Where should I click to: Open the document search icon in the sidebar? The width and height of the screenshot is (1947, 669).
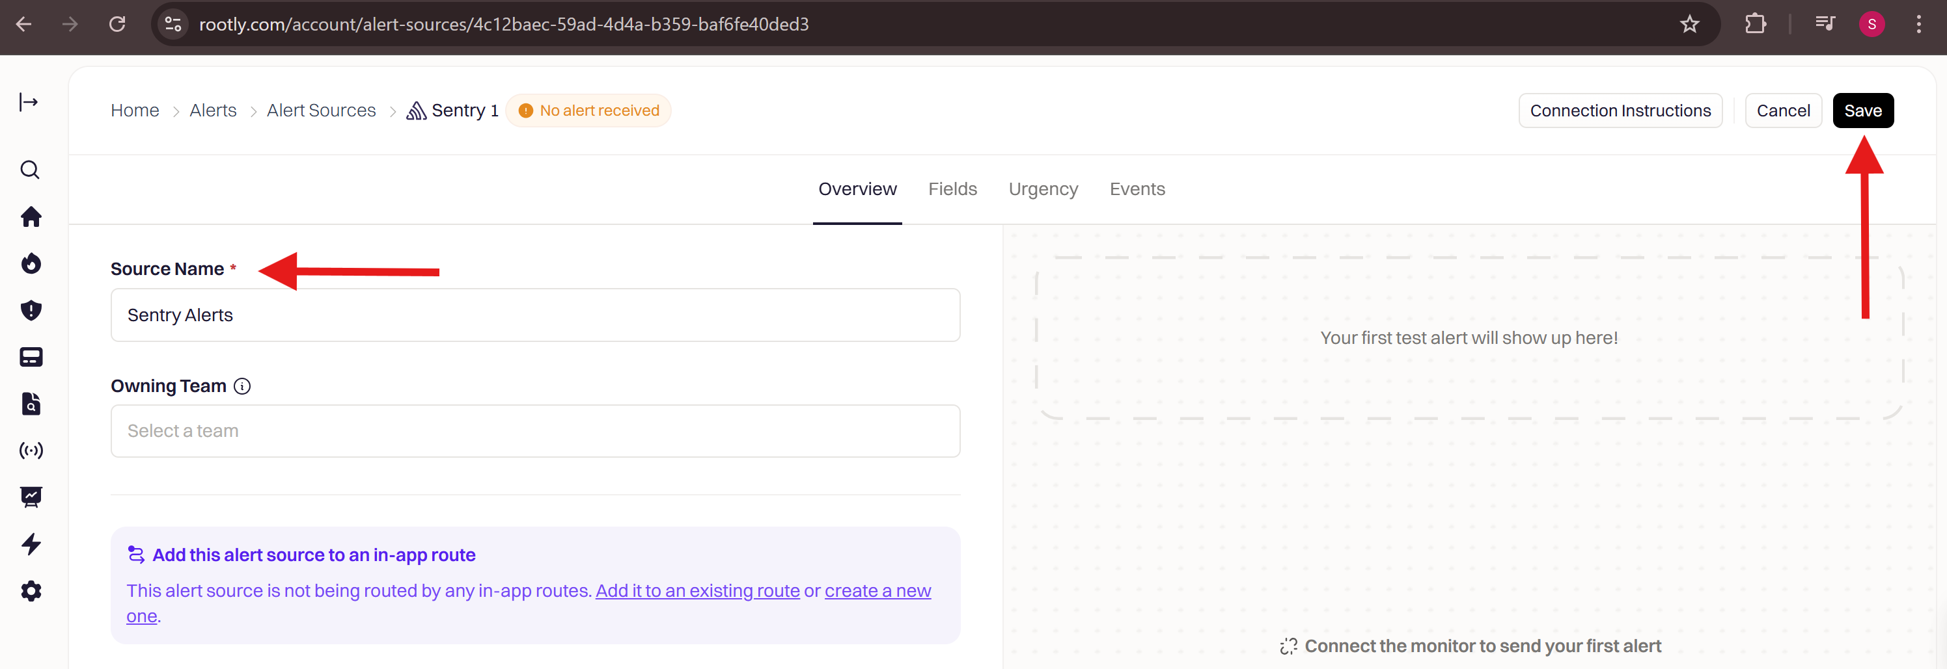[x=30, y=404]
